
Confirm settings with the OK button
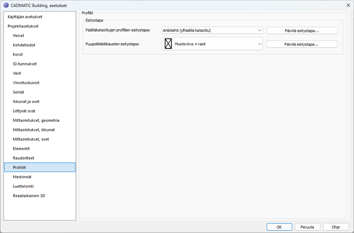pyautogui.click(x=279, y=227)
